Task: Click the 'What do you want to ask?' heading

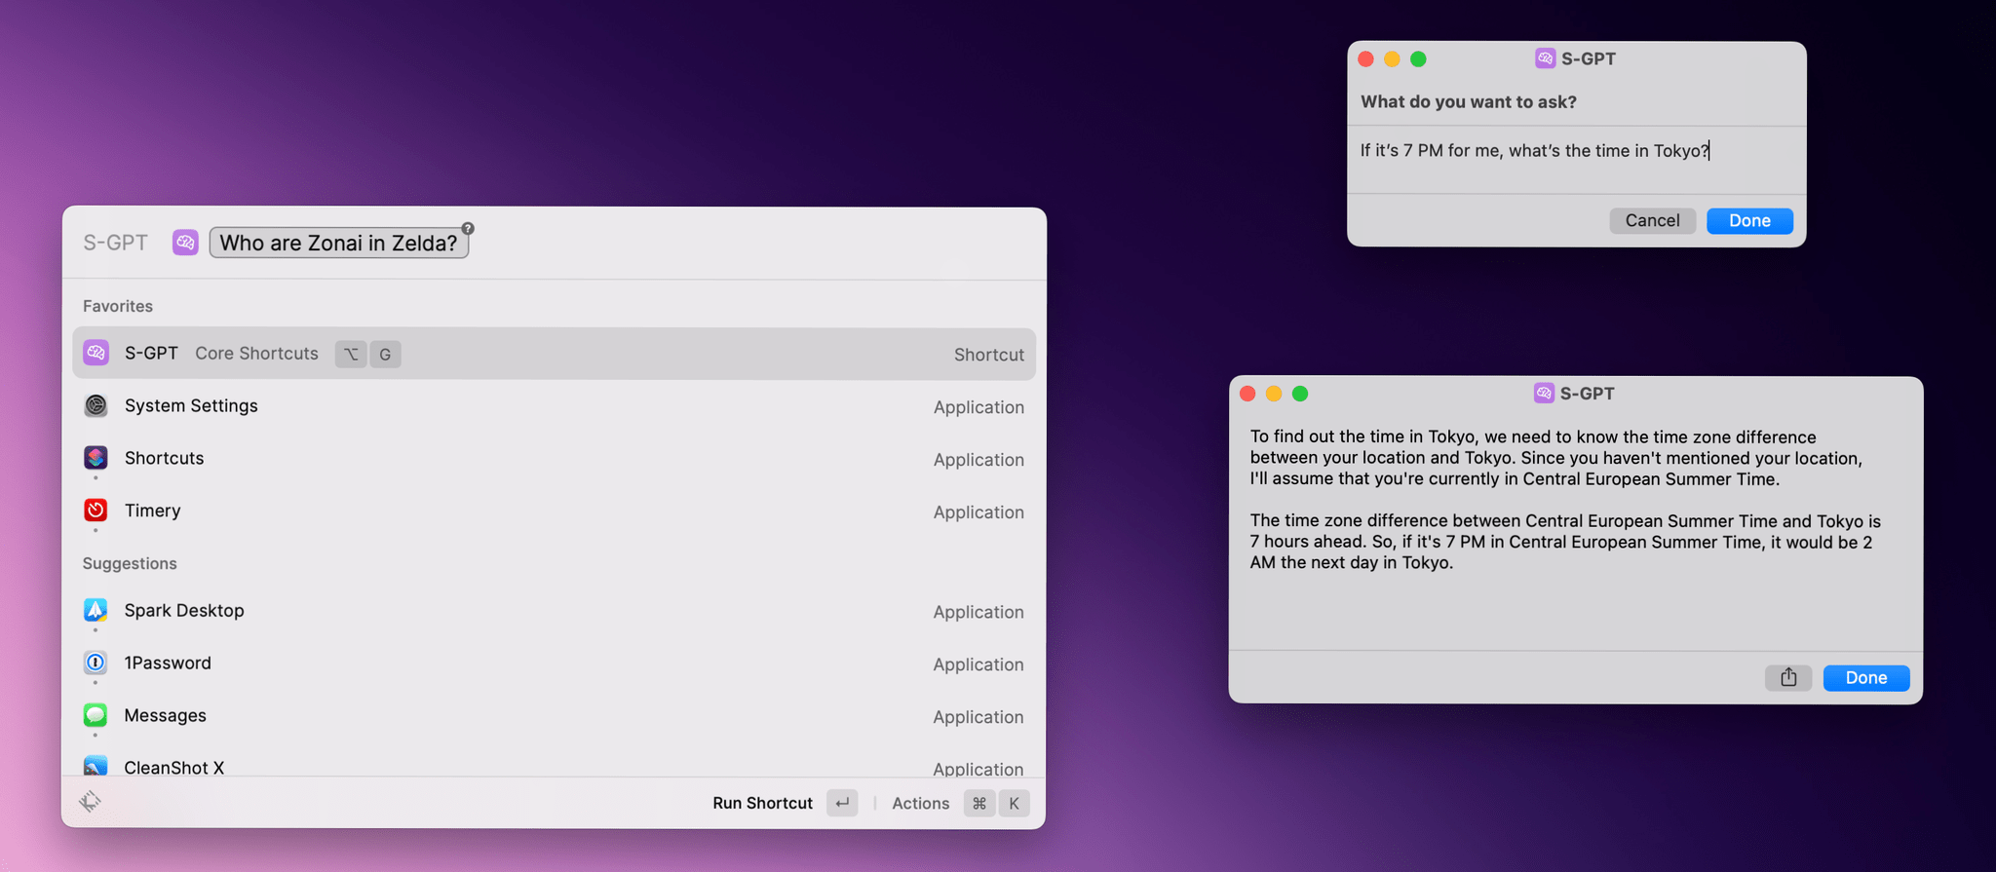Action: 1468,101
